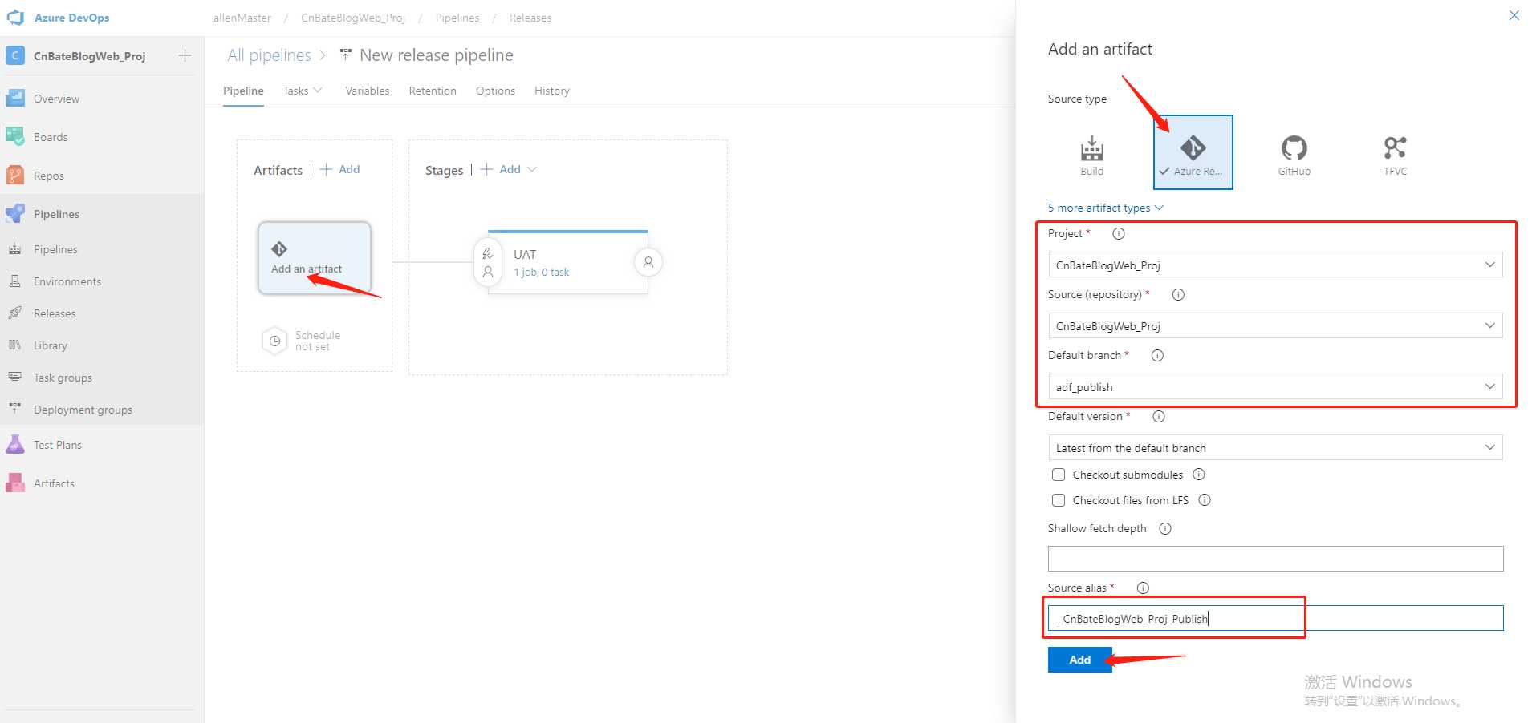Click the Default branch info icon
This screenshot has width=1532, height=723.
click(1157, 355)
